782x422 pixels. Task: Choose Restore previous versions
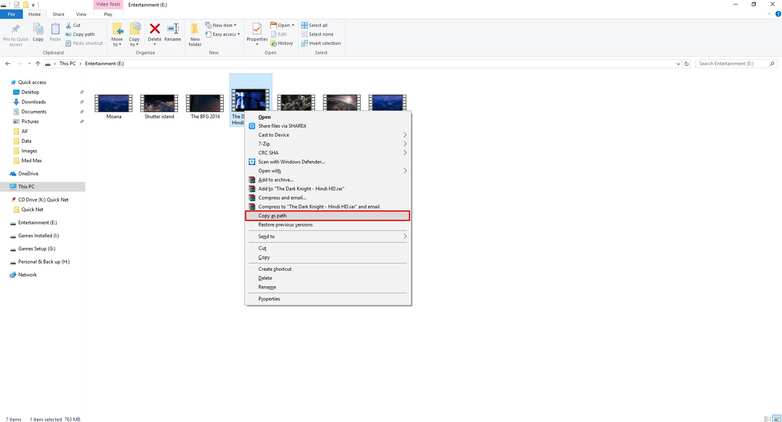click(327, 225)
